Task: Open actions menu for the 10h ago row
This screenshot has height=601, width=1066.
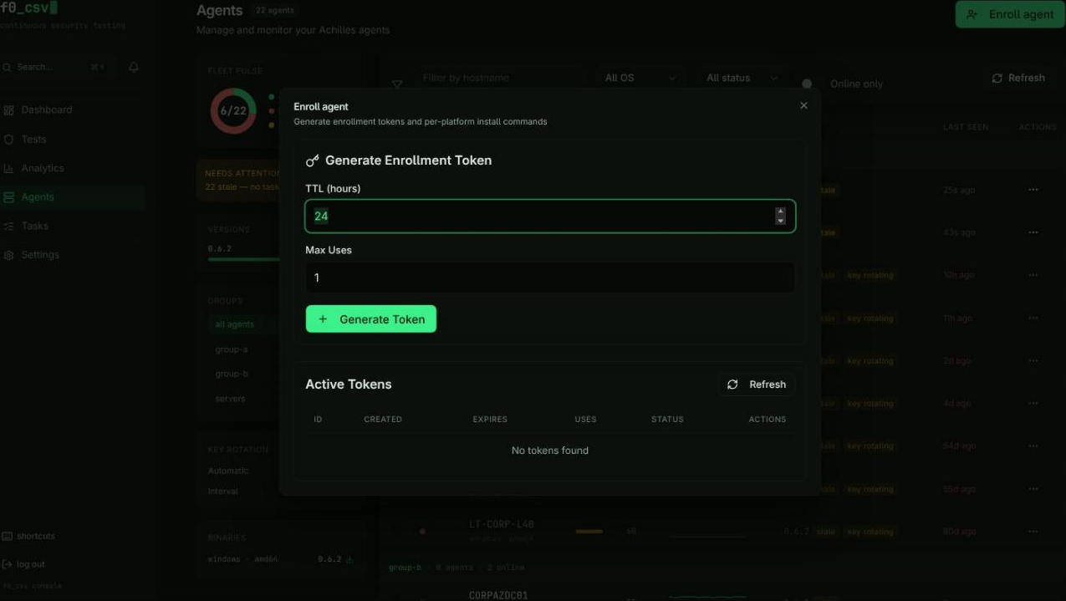Action: pyautogui.click(x=1033, y=275)
